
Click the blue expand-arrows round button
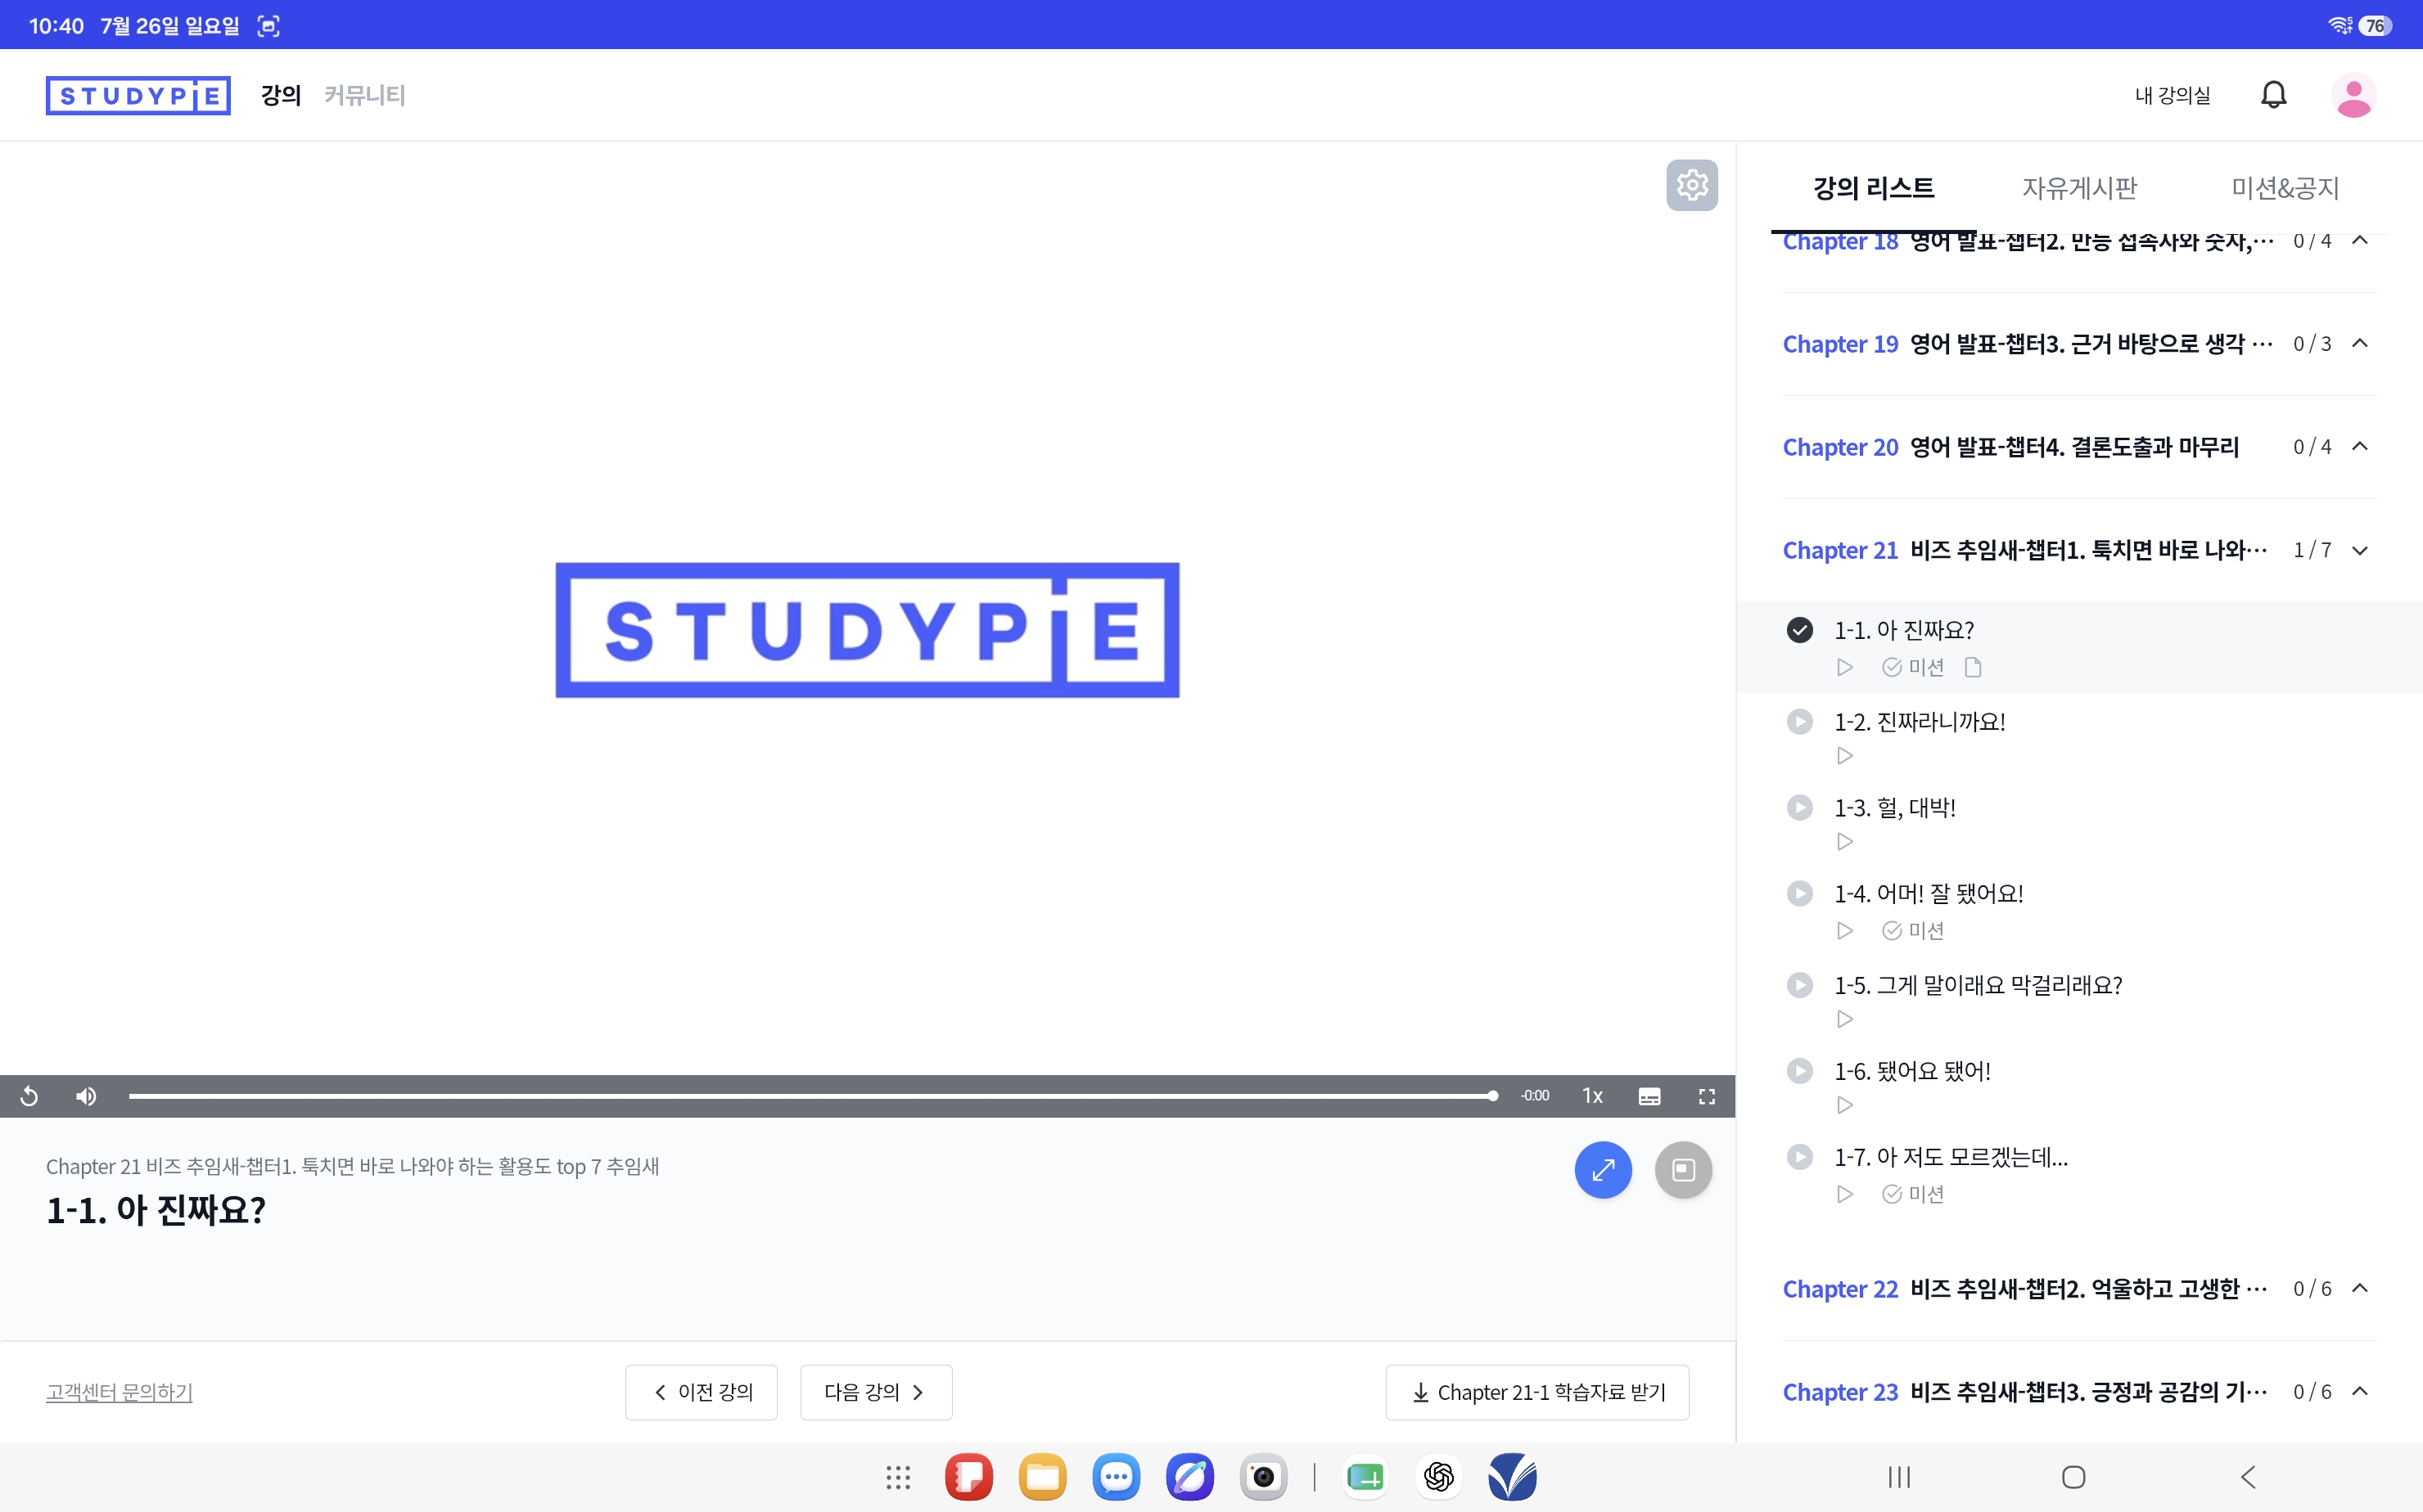(x=1603, y=1169)
